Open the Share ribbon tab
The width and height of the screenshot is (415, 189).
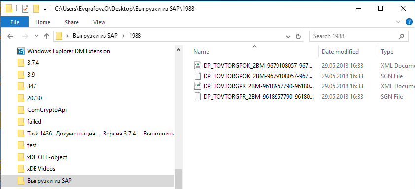[71, 22]
